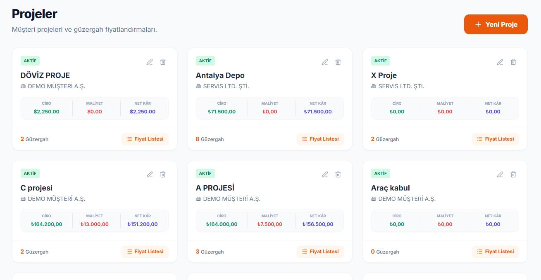Click the edit pencil on DÖVİZ PROJE card

[150, 62]
